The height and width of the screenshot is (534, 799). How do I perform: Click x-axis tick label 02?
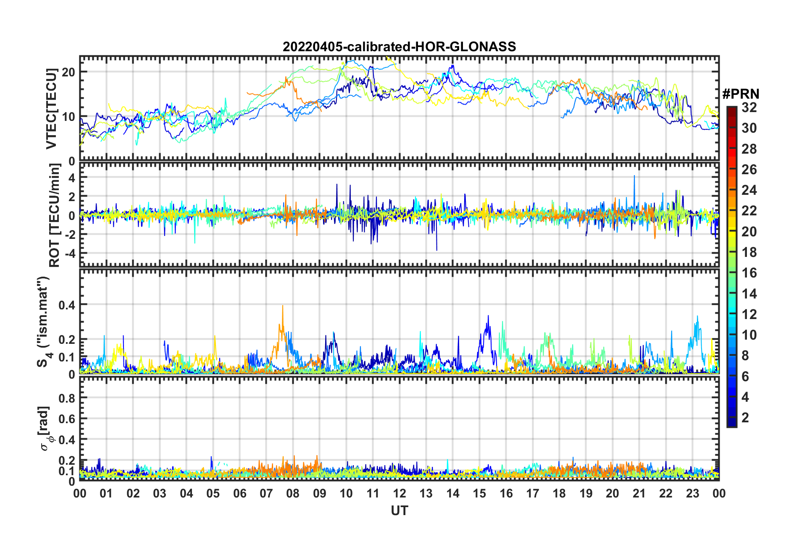coord(133,493)
